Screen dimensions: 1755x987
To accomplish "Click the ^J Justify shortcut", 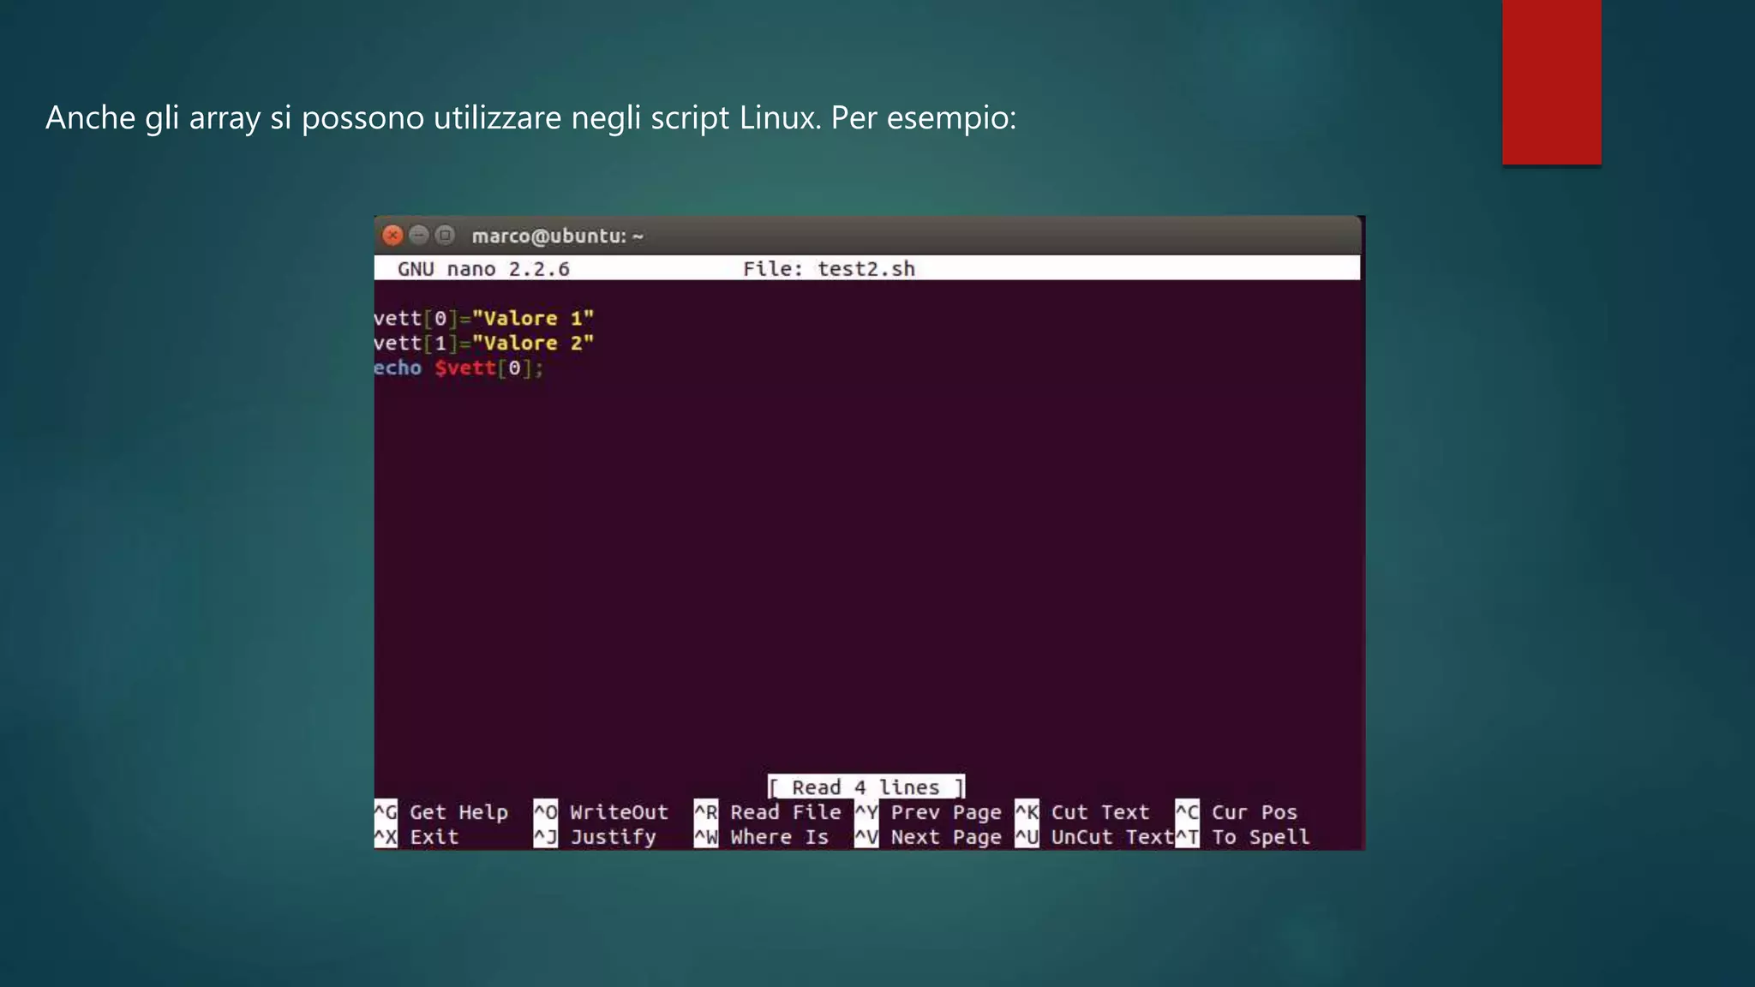I will 595,837.
